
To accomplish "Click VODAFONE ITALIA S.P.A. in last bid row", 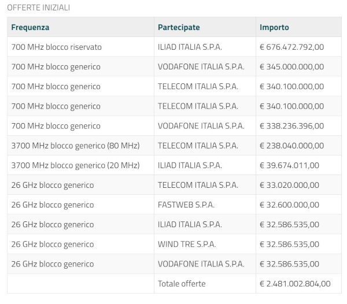I will coord(201,264).
